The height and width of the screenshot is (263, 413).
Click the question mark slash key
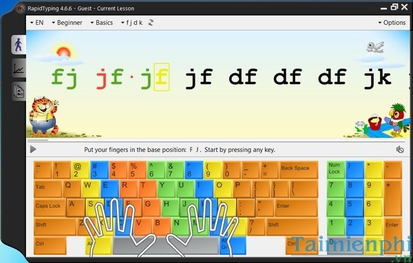coord(256,227)
